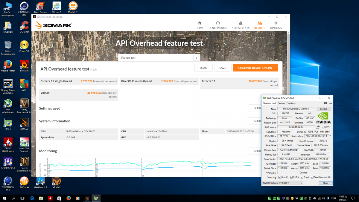The width and height of the screenshot is (359, 202).
Task: Expand the Monitoring details
Action: (x=255, y=151)
